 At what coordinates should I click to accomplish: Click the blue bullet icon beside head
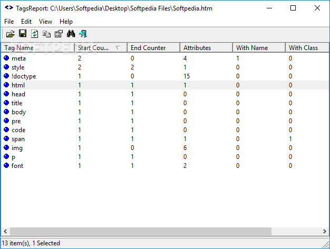[x=6, y=94]
